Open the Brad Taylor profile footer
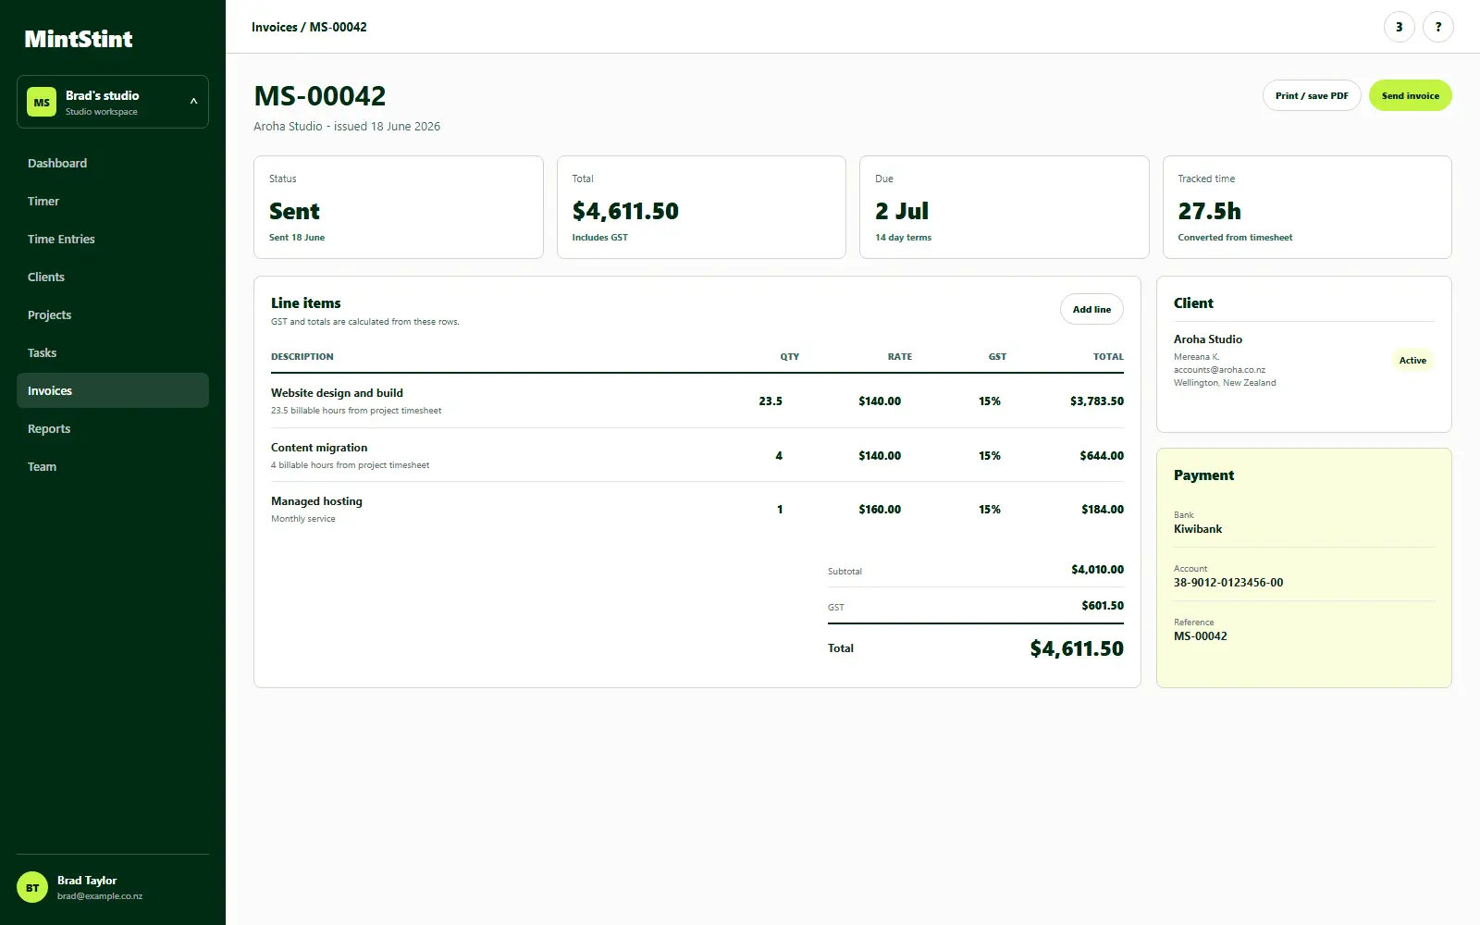1480x925 pixels. pos(113,888)
